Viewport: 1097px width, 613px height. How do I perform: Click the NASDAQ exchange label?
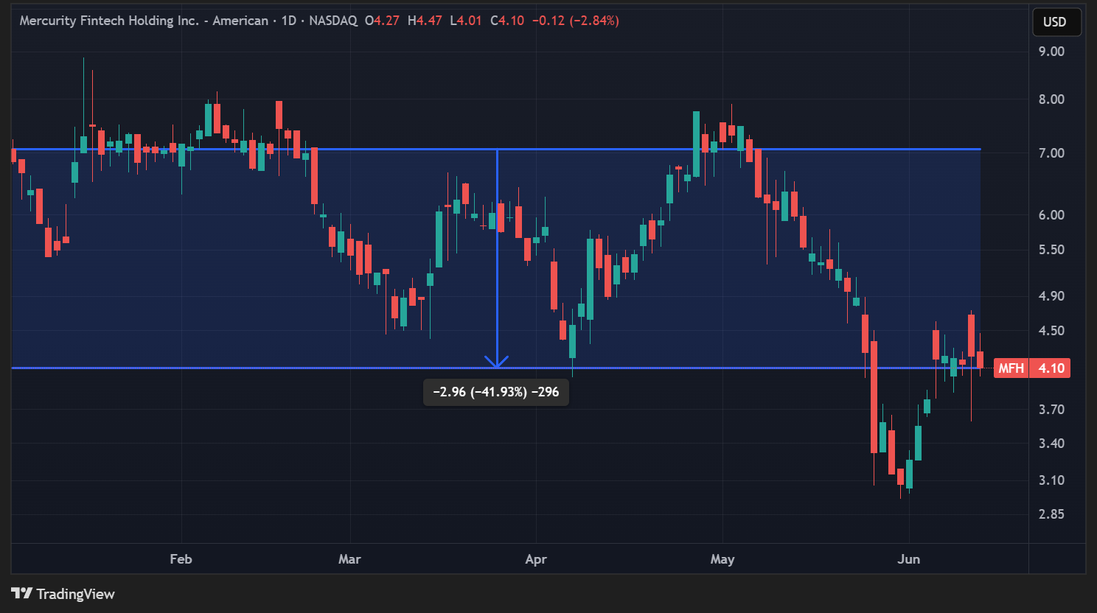[x=333, y=21]
